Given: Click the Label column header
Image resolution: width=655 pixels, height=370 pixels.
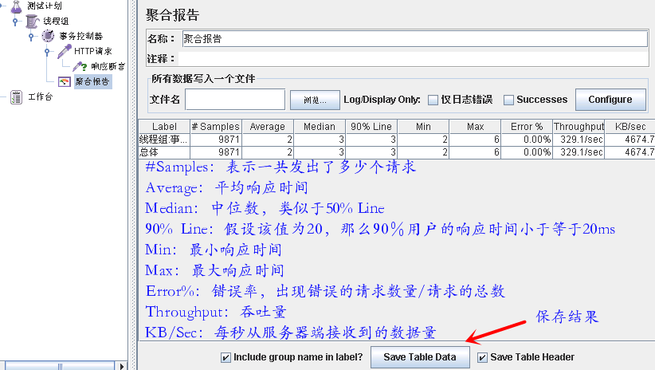Looking at the screenshot, I should (x=164, y=127).
